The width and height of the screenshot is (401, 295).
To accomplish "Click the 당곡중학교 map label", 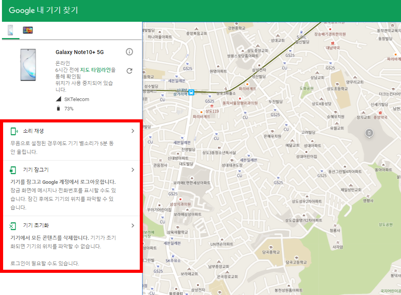I will (271, 252).
